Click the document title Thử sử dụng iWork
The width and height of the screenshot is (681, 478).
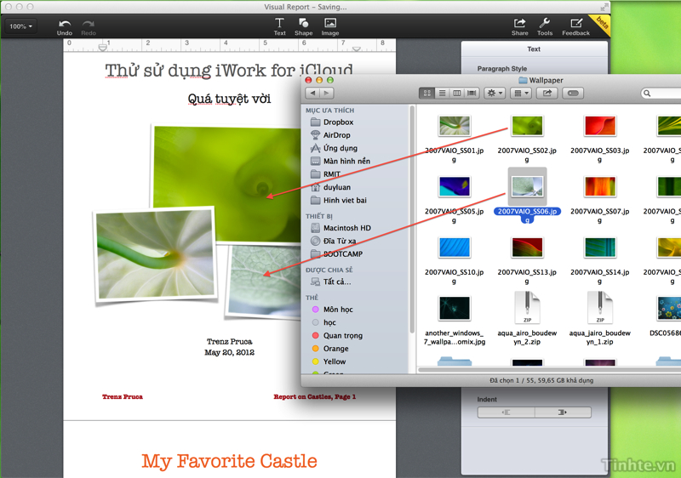(x=229, y=71)
